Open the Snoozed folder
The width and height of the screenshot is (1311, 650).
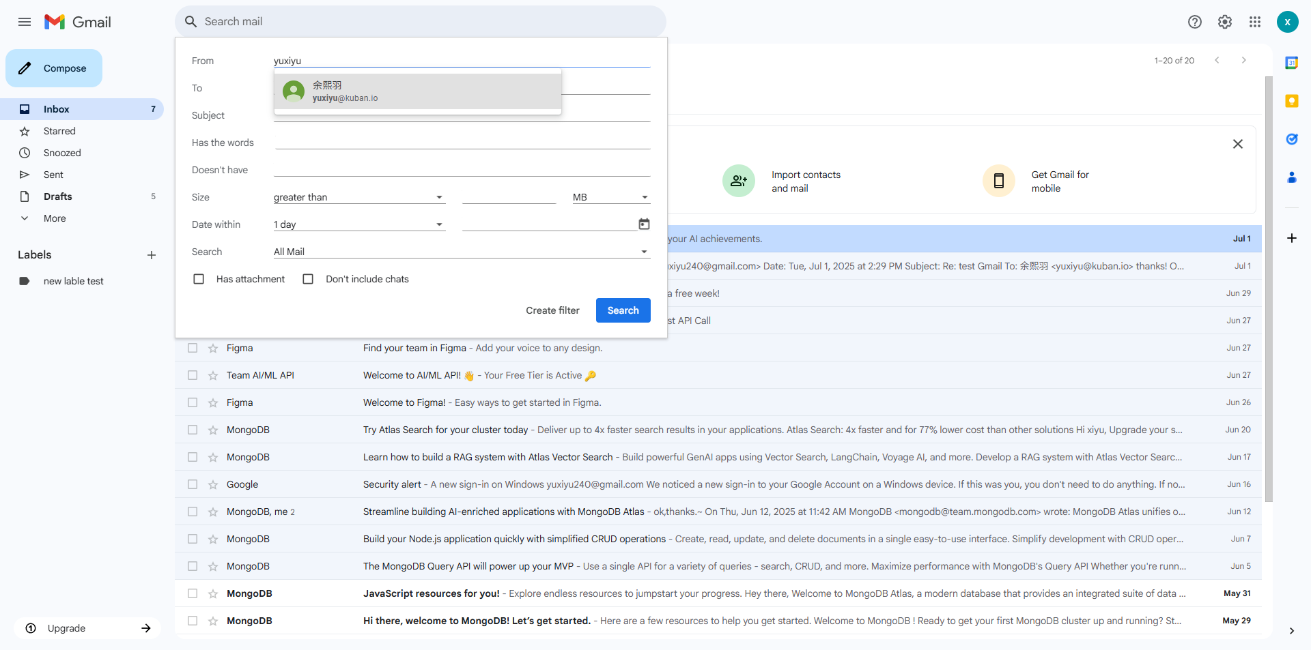pyautogui.click(x=82, y=153)
